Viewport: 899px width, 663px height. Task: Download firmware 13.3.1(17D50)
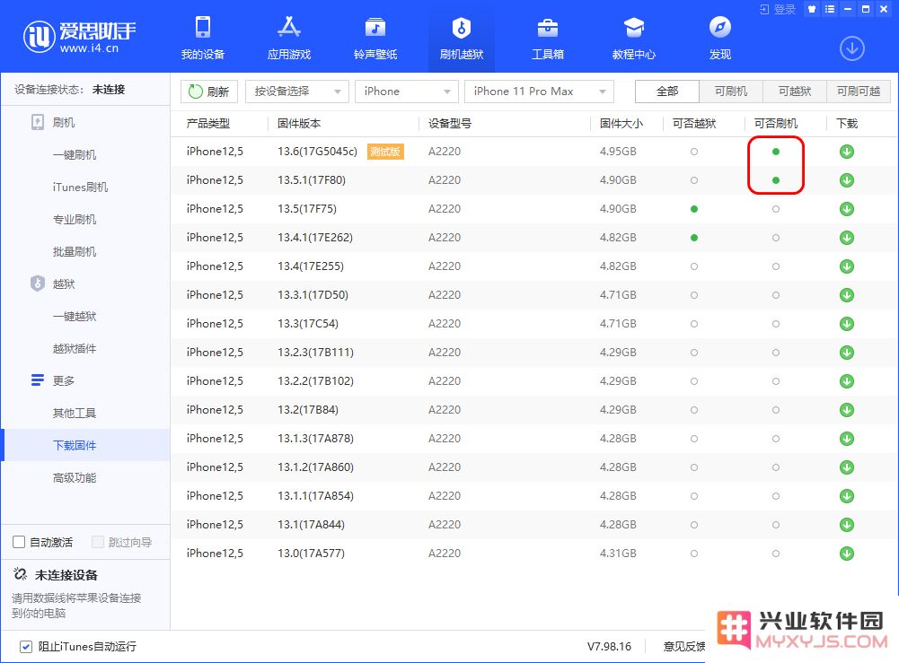847,295
